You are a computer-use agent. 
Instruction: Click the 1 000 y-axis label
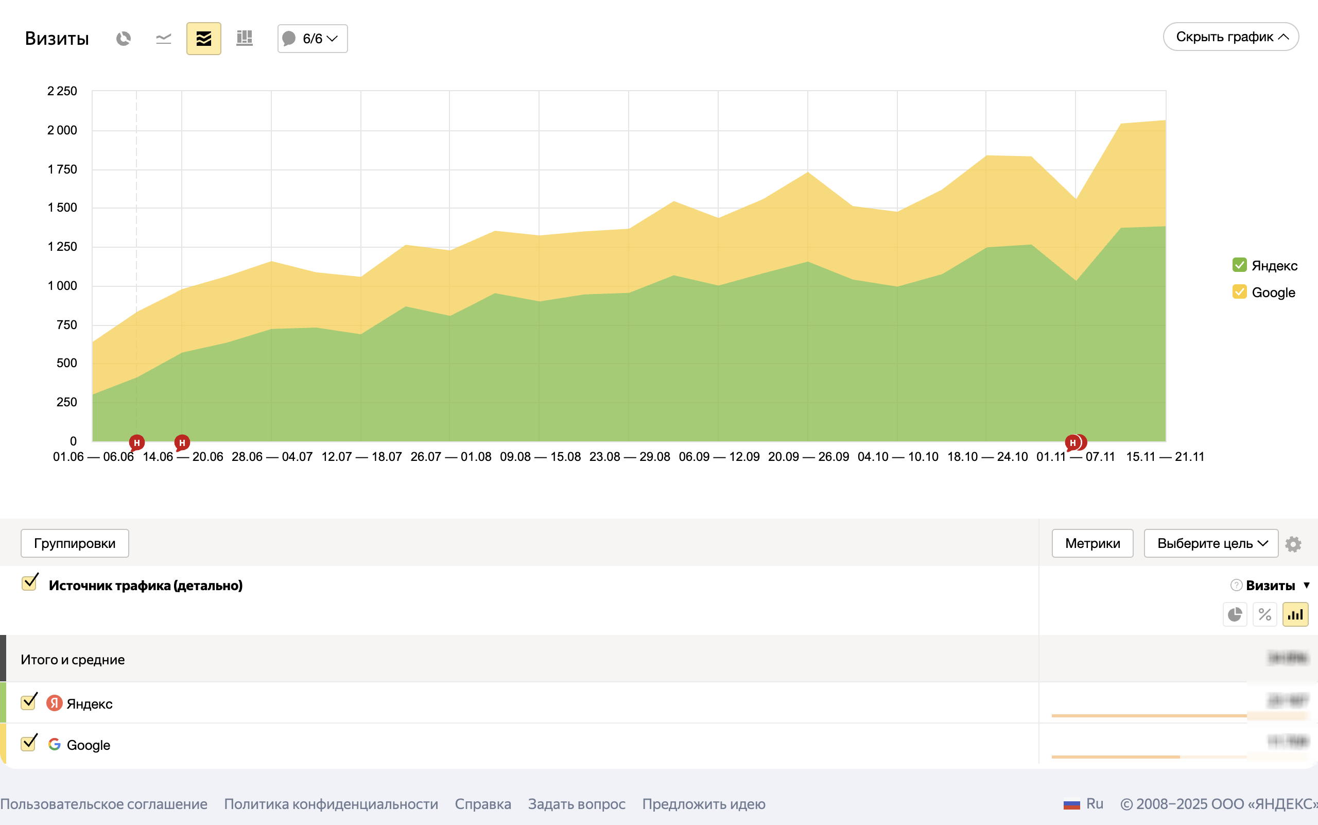(x=62, y=286)
